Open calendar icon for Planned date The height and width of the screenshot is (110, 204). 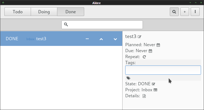pos(158,45)
